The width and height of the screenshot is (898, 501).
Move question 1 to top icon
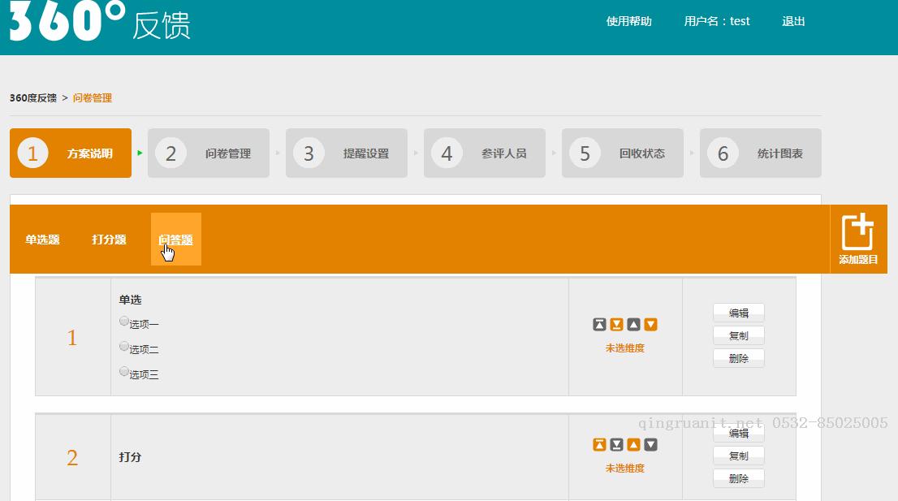599,325
